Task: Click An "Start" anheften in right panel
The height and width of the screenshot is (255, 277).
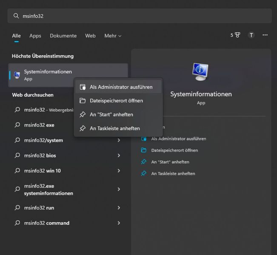Action: 170,162
